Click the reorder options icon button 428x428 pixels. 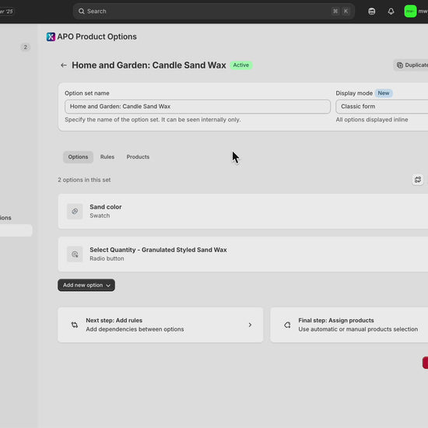click(418, 180)
